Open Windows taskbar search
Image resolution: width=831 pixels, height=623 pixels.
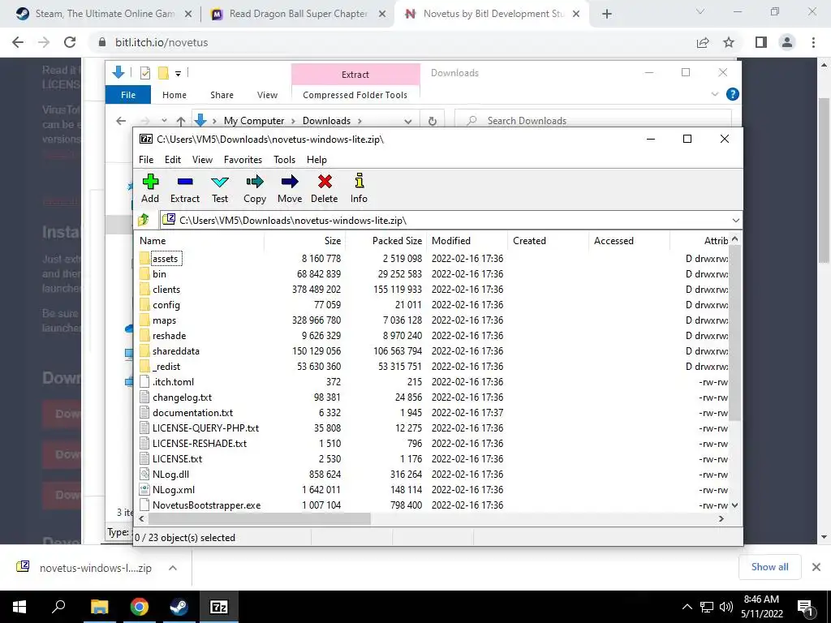tap(58, 607)
